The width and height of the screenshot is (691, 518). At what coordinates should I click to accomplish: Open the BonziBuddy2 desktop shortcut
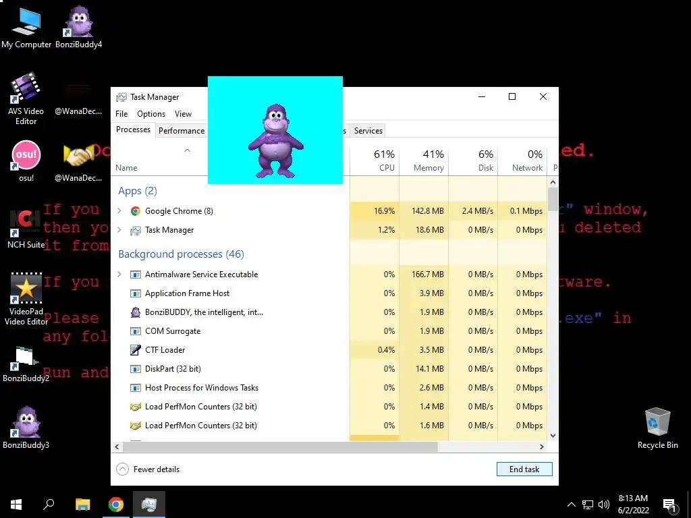pos(26,364)
